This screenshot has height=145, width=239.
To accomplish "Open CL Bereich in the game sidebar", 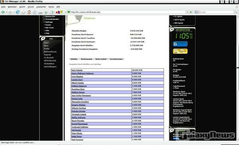I will click(49, 58).
